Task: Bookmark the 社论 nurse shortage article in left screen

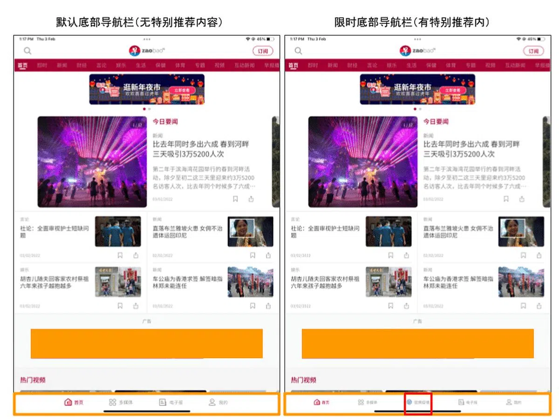Action: coord(120,255)
